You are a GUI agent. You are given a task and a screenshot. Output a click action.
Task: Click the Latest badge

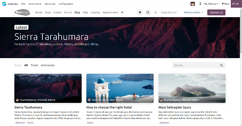click(x=21, y=27)
